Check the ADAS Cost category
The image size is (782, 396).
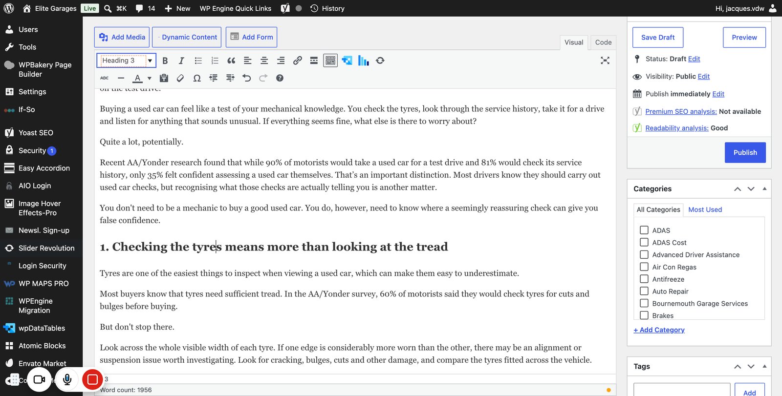(x=644, y=242)
